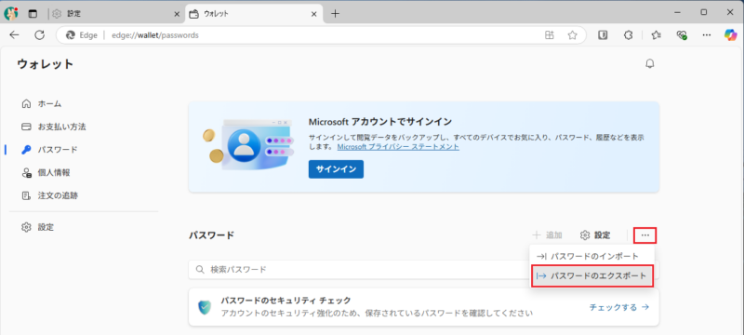Reload the page with refresh icon

pos(40,34)
